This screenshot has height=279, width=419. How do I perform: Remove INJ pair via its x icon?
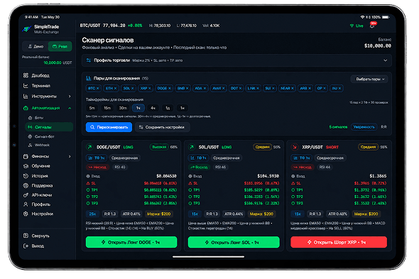click(339, 88)
